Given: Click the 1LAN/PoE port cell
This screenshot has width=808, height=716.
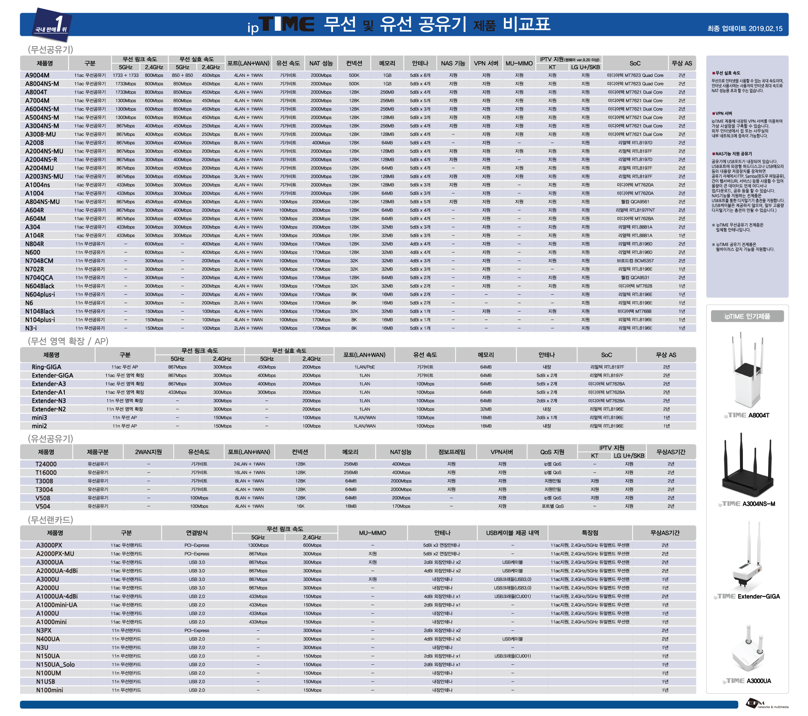Looking at the screenshot, I should 364,367.
